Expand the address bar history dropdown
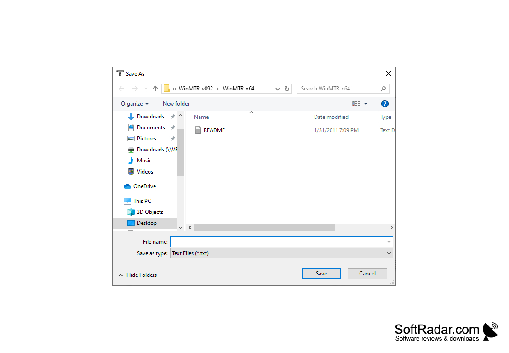Image resolution: width=509 pixels, height=353 pixels. pyautogui.click(x=278, y=89)
